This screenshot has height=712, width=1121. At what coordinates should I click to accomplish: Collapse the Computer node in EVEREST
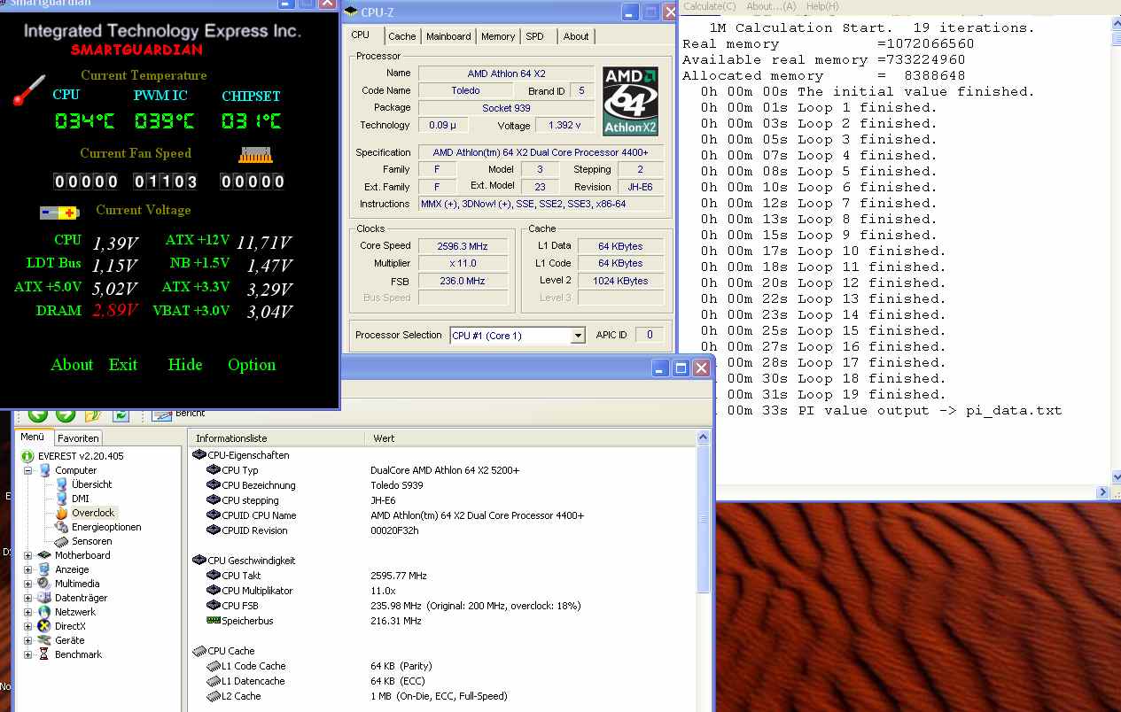click(27, 470)
